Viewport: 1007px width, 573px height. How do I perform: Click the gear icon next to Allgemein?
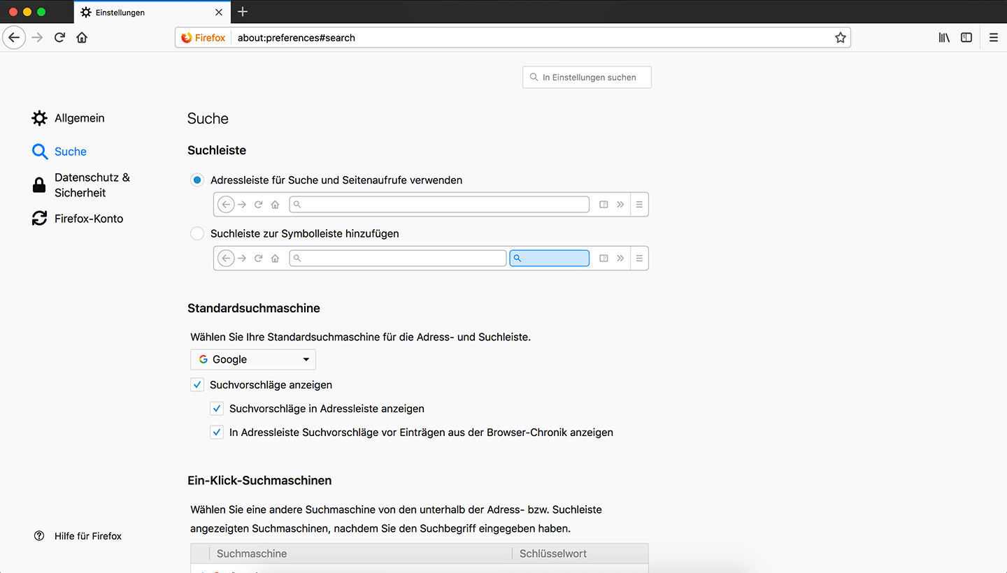(x=39, y=118)
